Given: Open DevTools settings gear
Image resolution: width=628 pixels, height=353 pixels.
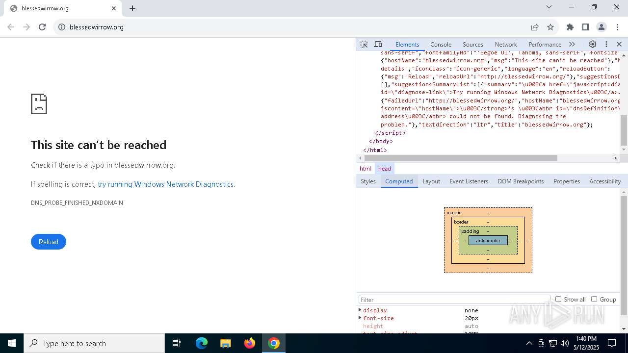Looking at the screenshot, I should 593,44.
